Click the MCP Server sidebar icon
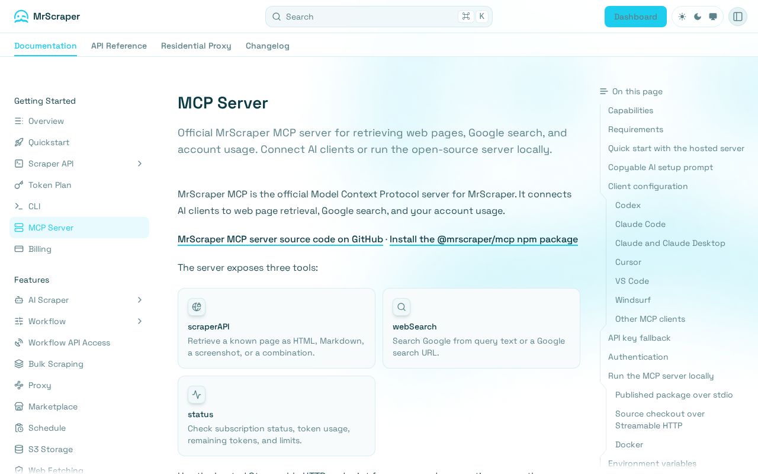This screenshot has width=758, height=474. (19, 228)
